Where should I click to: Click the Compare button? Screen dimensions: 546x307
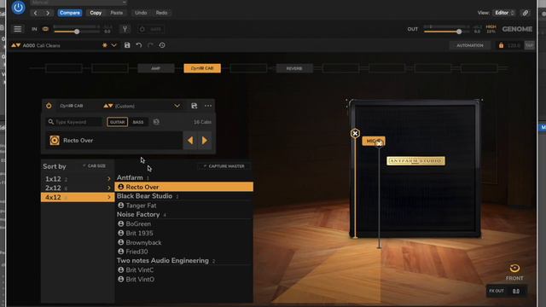(x=70, y=13)
